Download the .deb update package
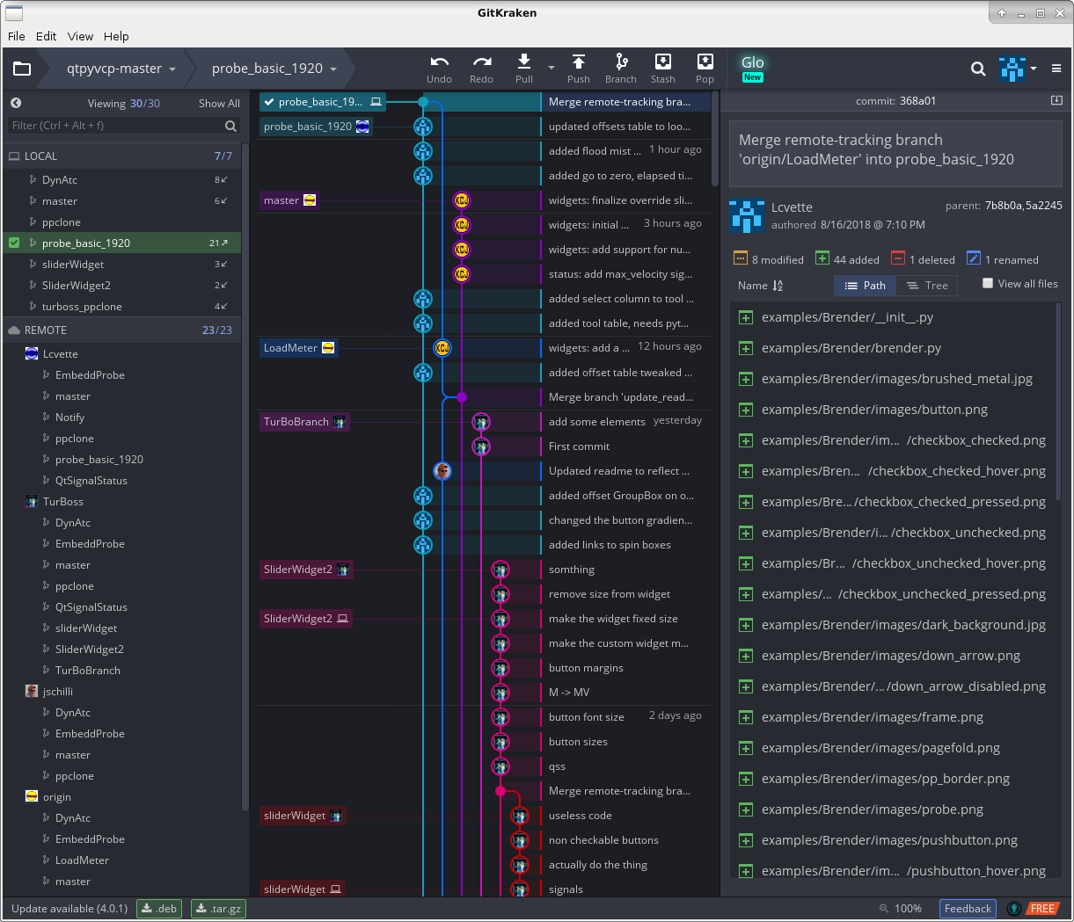 (x=159, y=909)
